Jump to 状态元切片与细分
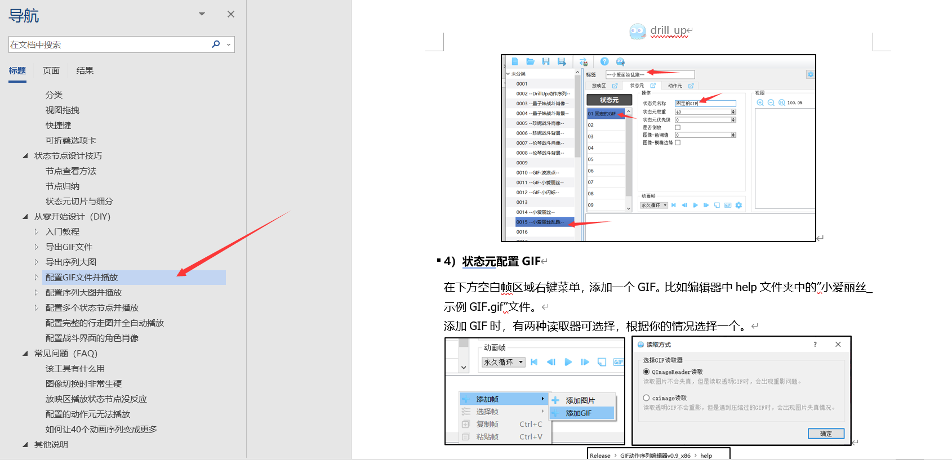952x460 pixels. point(79,202)
